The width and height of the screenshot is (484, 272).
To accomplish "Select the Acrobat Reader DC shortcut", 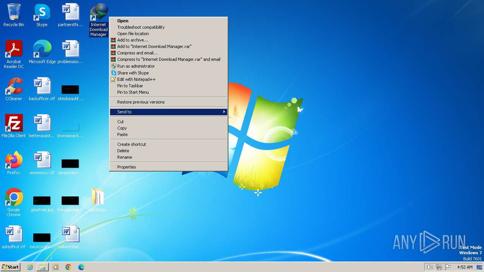I will [14, 54].
